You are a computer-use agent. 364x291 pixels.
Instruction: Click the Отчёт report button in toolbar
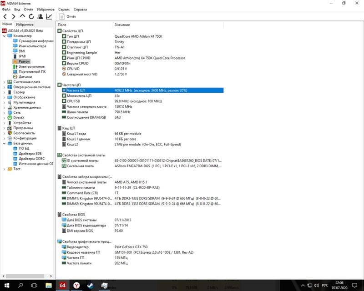point(67,16)
